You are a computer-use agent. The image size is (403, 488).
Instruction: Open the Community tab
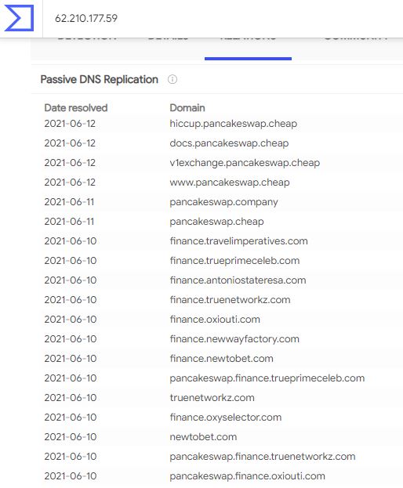(x=356, y=39)
